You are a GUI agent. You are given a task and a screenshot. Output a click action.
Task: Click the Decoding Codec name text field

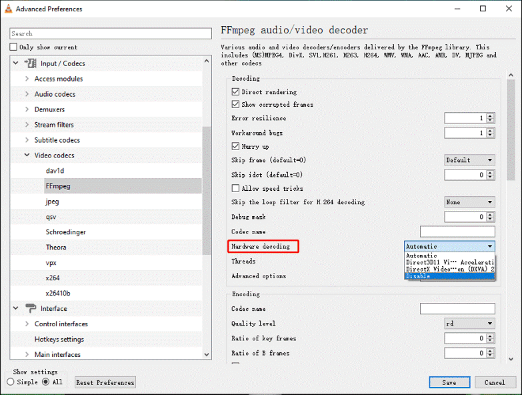[457, 232]
